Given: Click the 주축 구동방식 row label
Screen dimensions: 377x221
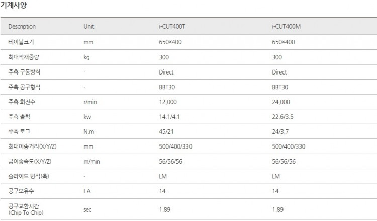Looking at the screenshot, I should click(24, 72).
